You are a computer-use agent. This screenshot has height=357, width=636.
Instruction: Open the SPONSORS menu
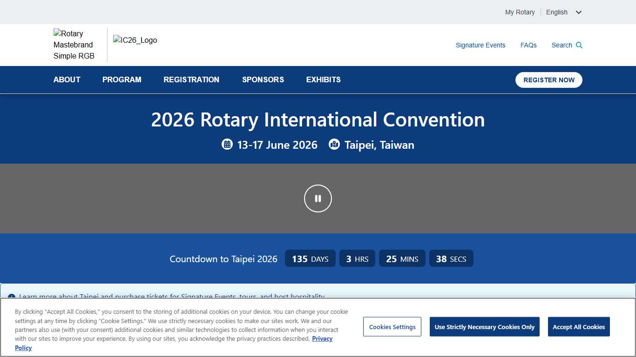point(263,79)
